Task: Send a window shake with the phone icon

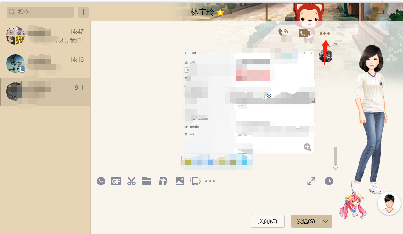Action: (195, 181)
